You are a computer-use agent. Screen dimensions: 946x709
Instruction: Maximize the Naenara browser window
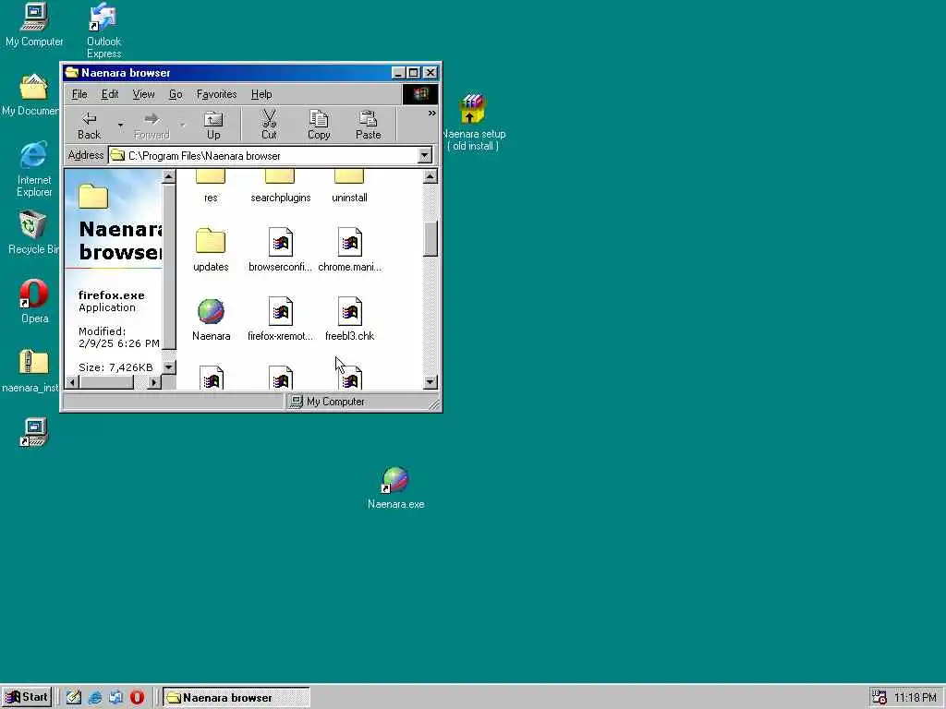pyautogui.click(x=413, y=73)
